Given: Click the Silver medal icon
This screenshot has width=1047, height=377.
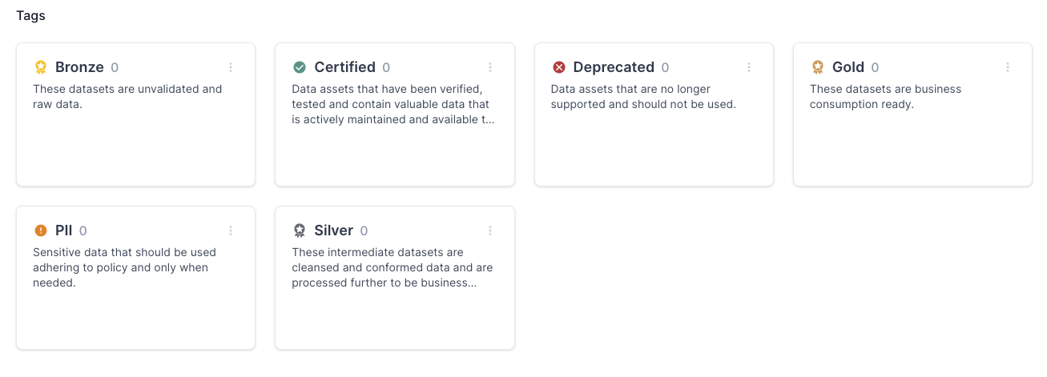Looking at the screenshot, I should click(300, 231).
